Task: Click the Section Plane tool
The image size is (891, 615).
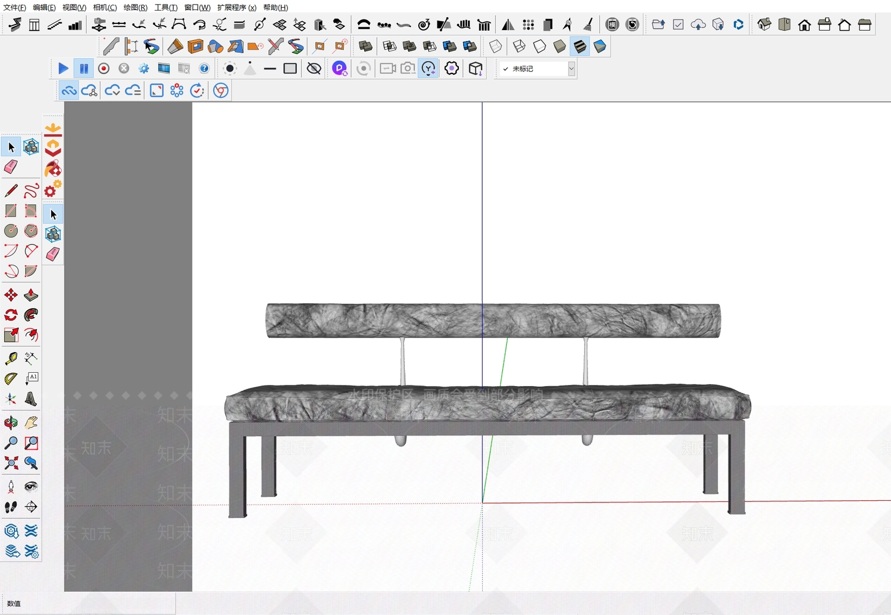Action: click(31, 507)
